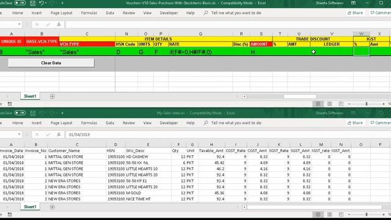
Task: Click TRADE DISCOUNT header cell
Action: coord(313,39)
